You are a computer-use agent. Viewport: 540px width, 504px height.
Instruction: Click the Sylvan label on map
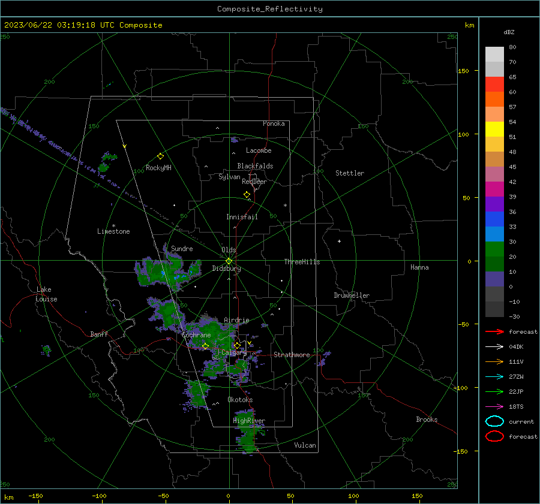click(x=229, y=177)
